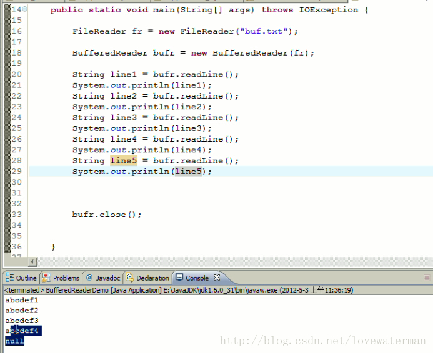Select the Console tab

(197, 278)
